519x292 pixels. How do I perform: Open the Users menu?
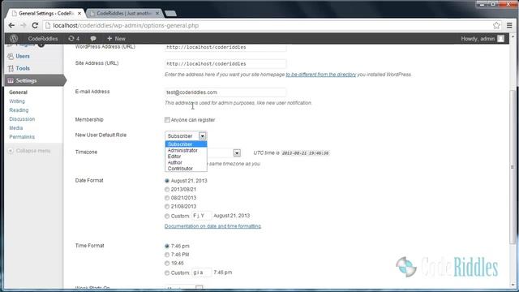[23, 56]
